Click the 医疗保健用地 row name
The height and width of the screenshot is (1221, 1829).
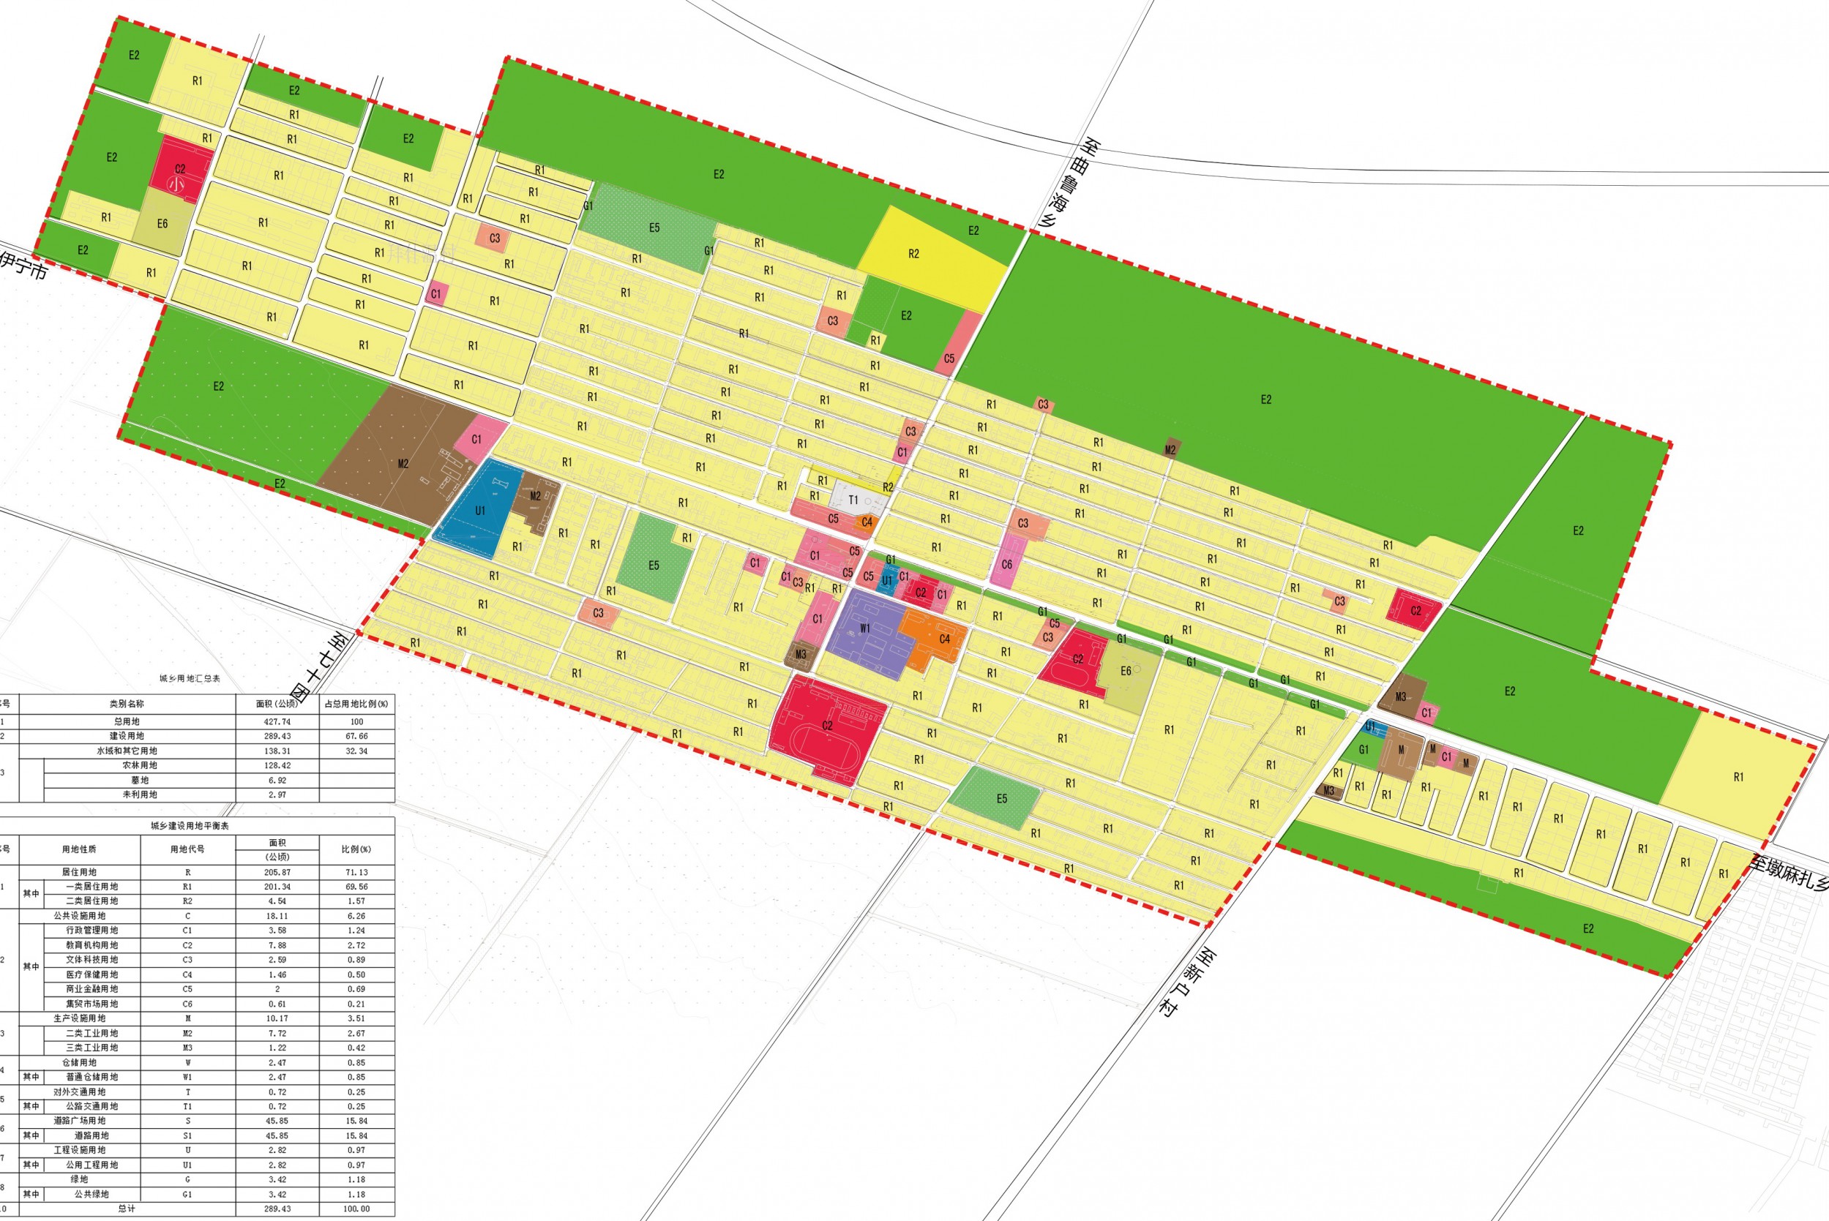click(x=92, y=974)
